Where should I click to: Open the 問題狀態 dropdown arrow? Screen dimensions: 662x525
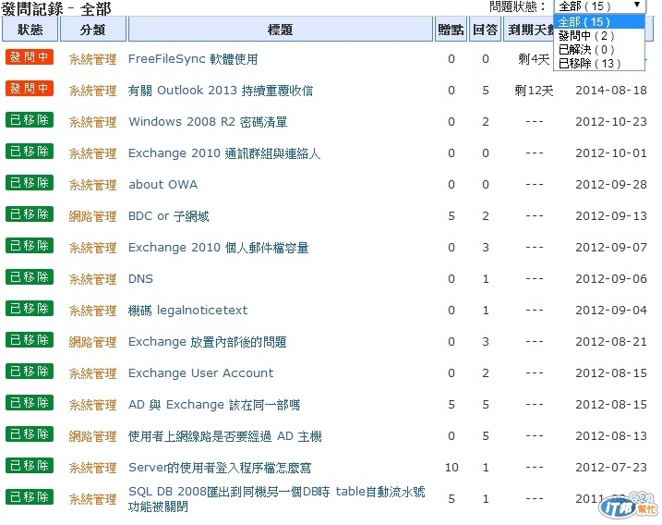(x=637, y=6)
